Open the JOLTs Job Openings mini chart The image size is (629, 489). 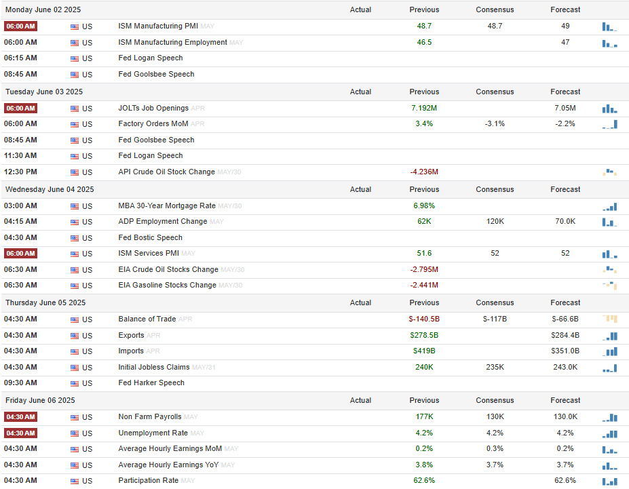(x=609, y=109)
